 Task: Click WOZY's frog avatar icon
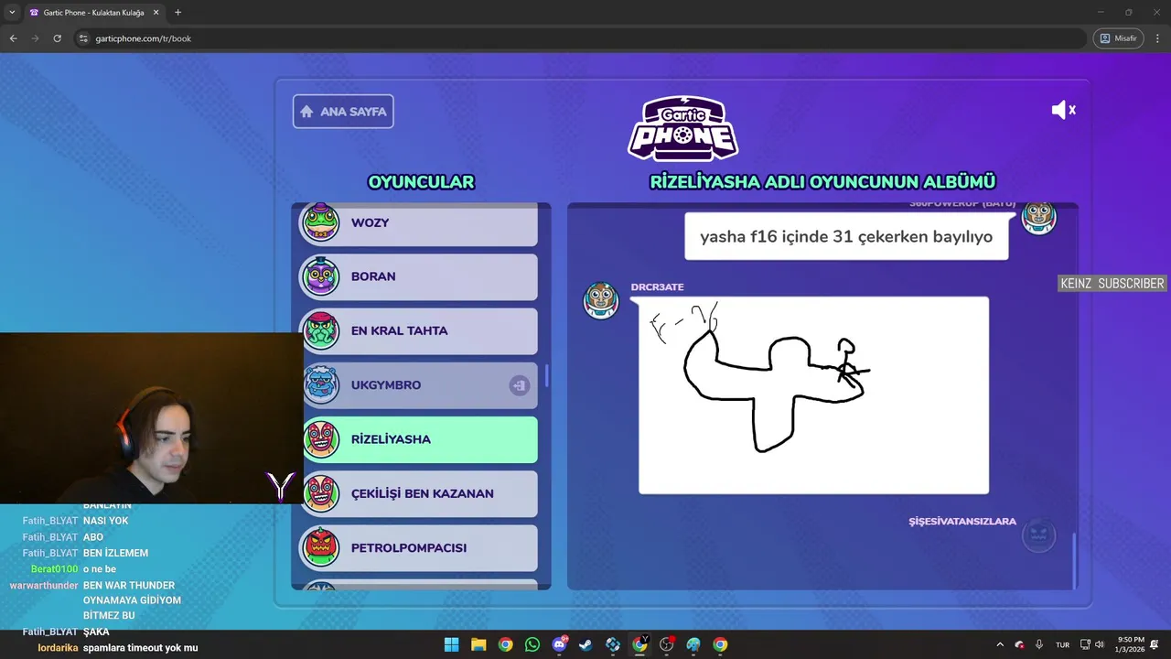[321, 221]
